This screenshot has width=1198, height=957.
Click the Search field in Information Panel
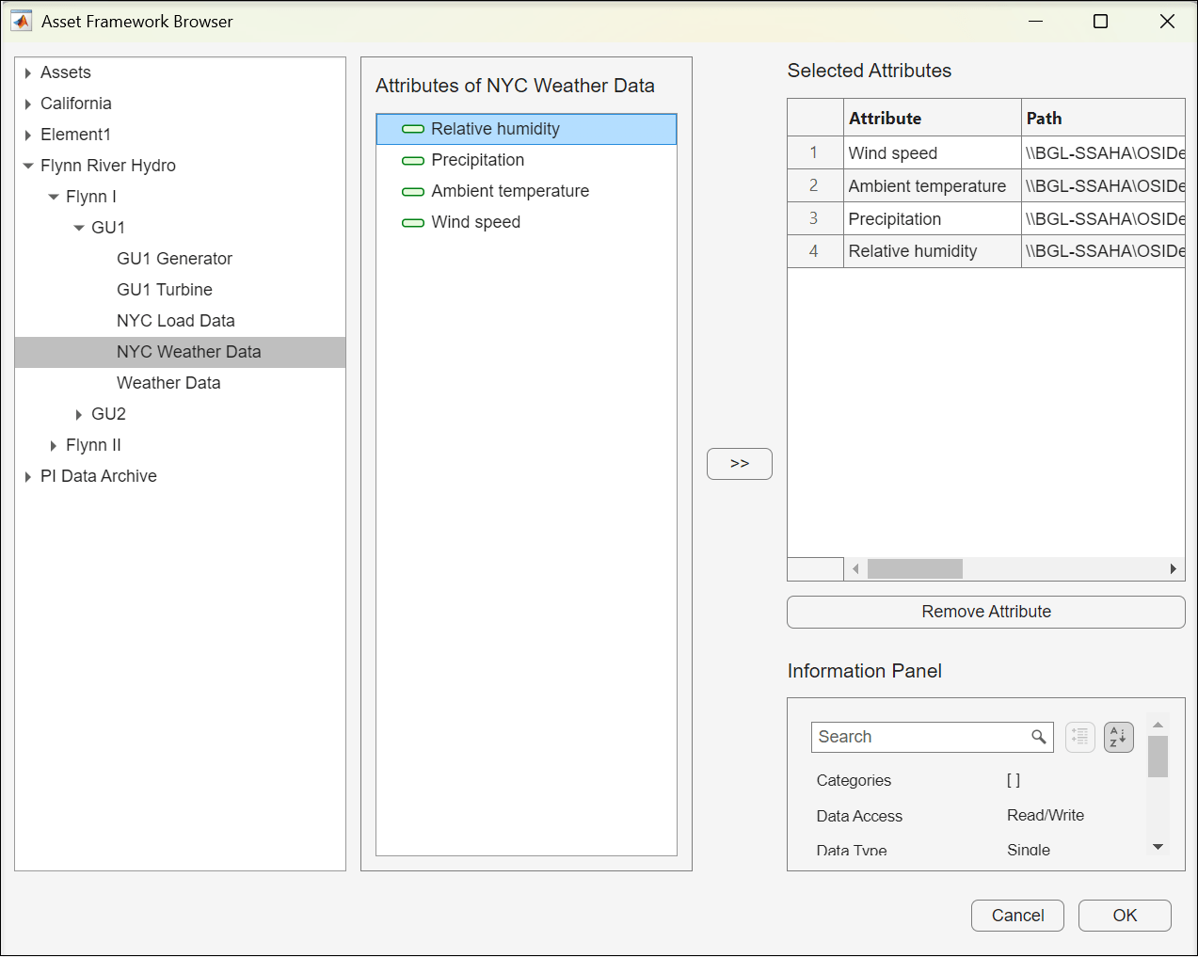(920, 737)
